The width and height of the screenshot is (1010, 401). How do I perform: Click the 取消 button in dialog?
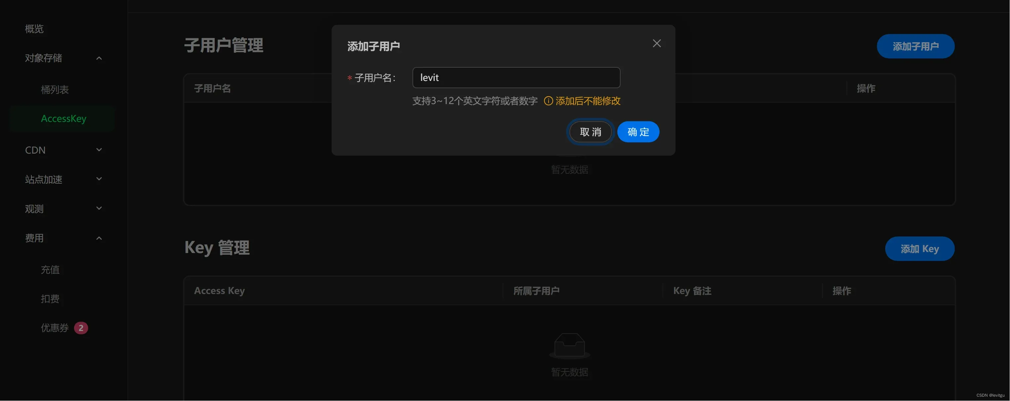point(591,132)
